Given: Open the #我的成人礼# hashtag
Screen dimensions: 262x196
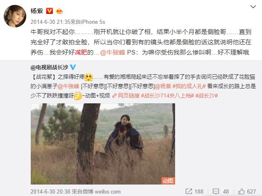Looking at the screenshot, I should (189, 86).
